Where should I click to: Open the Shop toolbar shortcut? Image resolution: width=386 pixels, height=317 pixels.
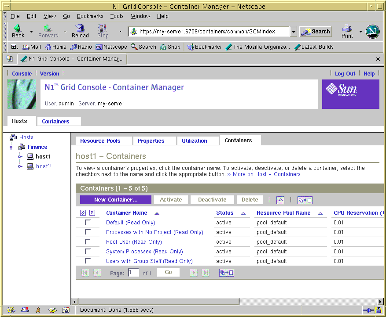[170, 47]
